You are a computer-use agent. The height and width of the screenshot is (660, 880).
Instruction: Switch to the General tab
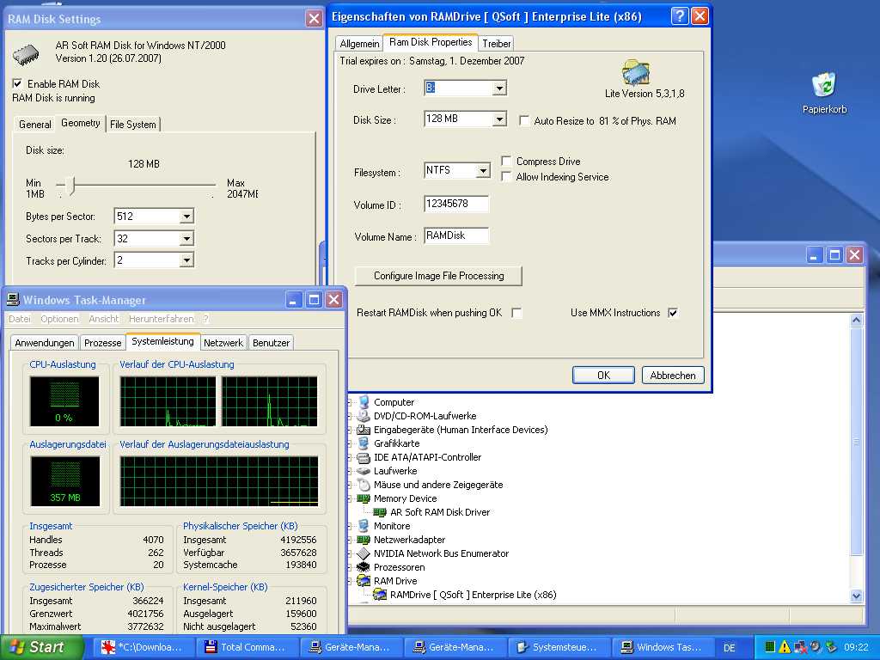[x=34, y=125]
